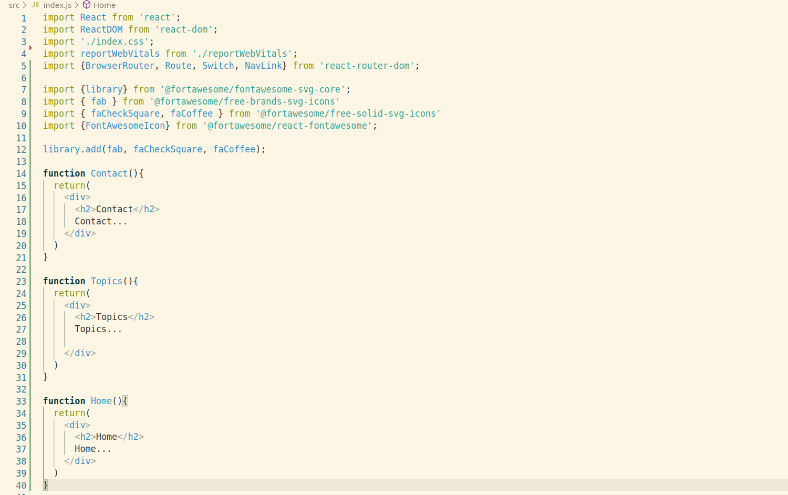Click 'NavLink' in the import line
This screenshot has width=788, height=495.
click(263, 66)
